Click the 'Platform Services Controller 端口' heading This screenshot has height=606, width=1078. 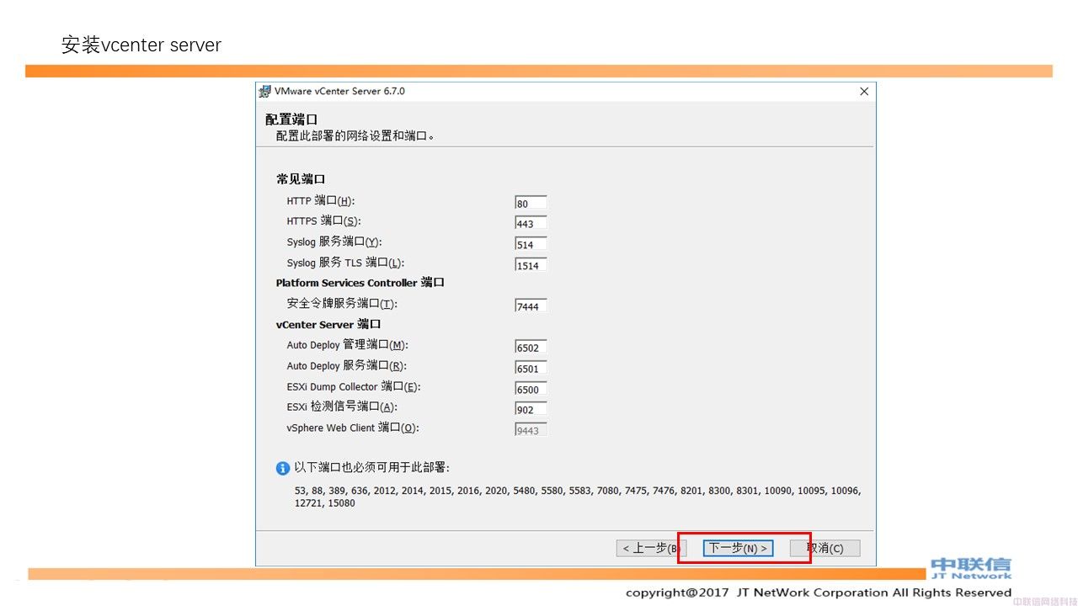(x=360, y=283)
